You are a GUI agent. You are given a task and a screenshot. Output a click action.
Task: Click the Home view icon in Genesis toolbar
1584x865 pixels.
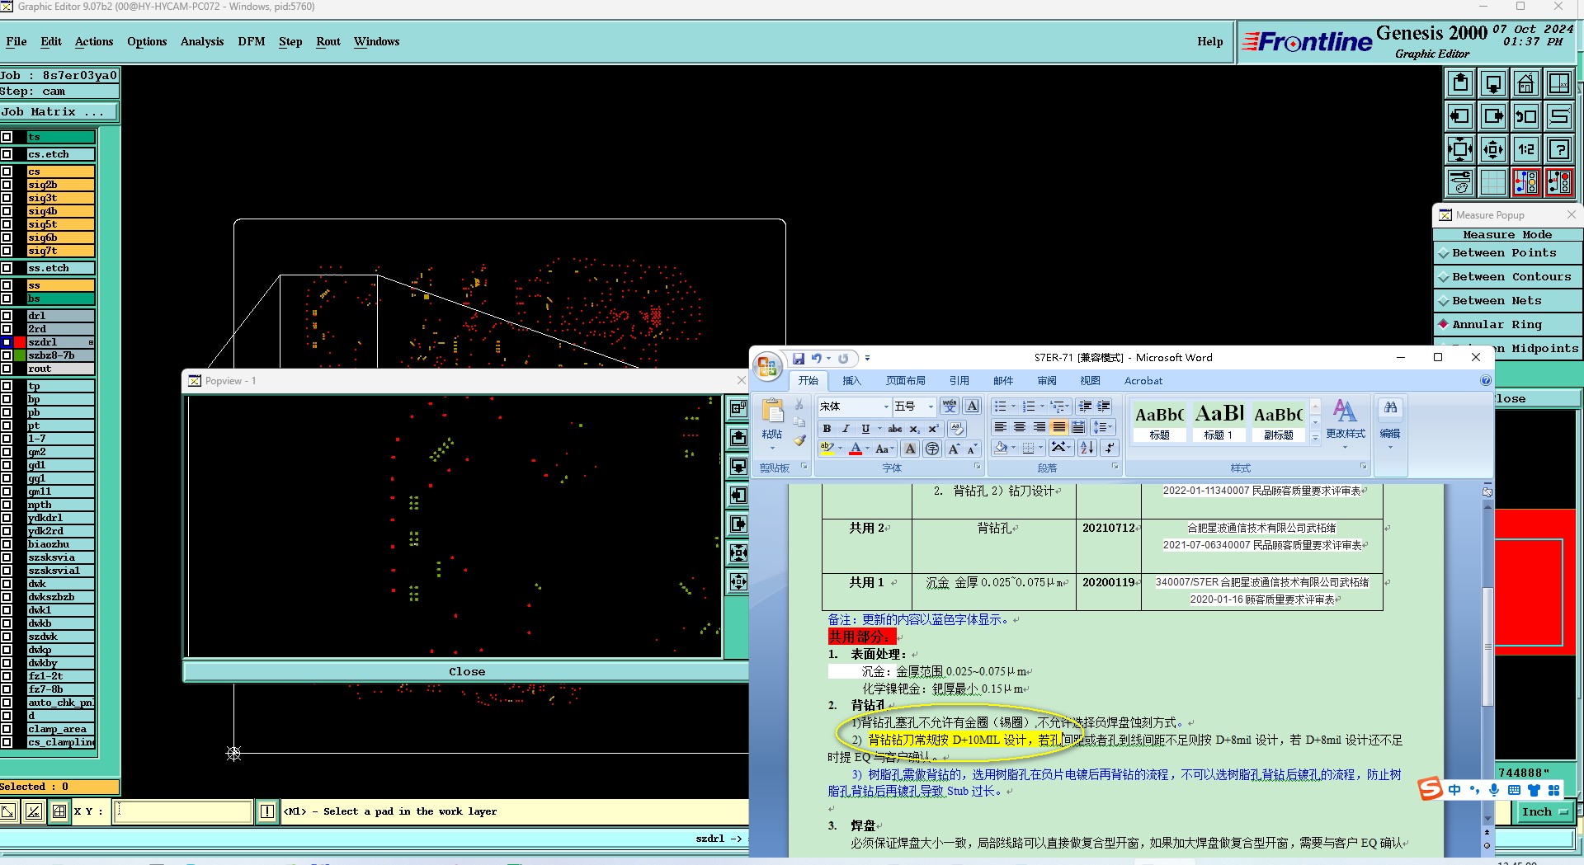click(1525, 84)
